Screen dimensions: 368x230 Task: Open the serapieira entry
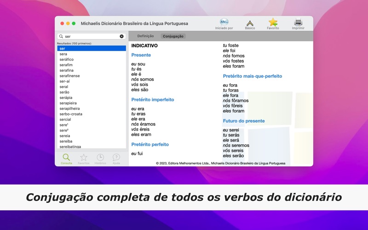[x=92, y=103]
